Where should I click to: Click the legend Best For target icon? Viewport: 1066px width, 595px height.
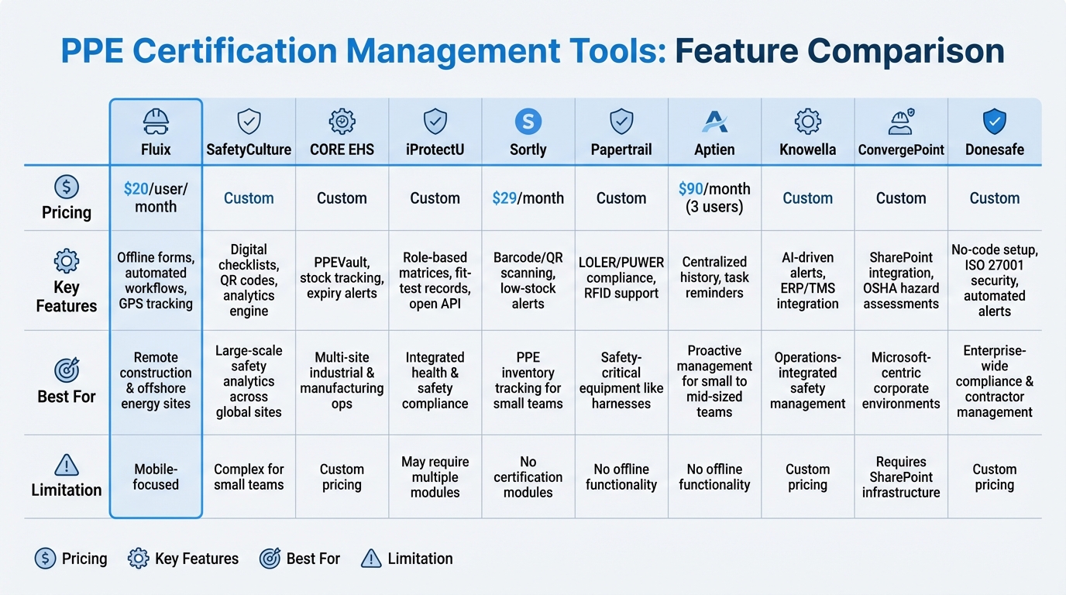point(270,558)
